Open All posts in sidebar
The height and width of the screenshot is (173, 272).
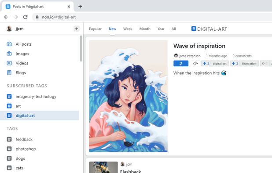pyautogui.click(x=23, y=44)
